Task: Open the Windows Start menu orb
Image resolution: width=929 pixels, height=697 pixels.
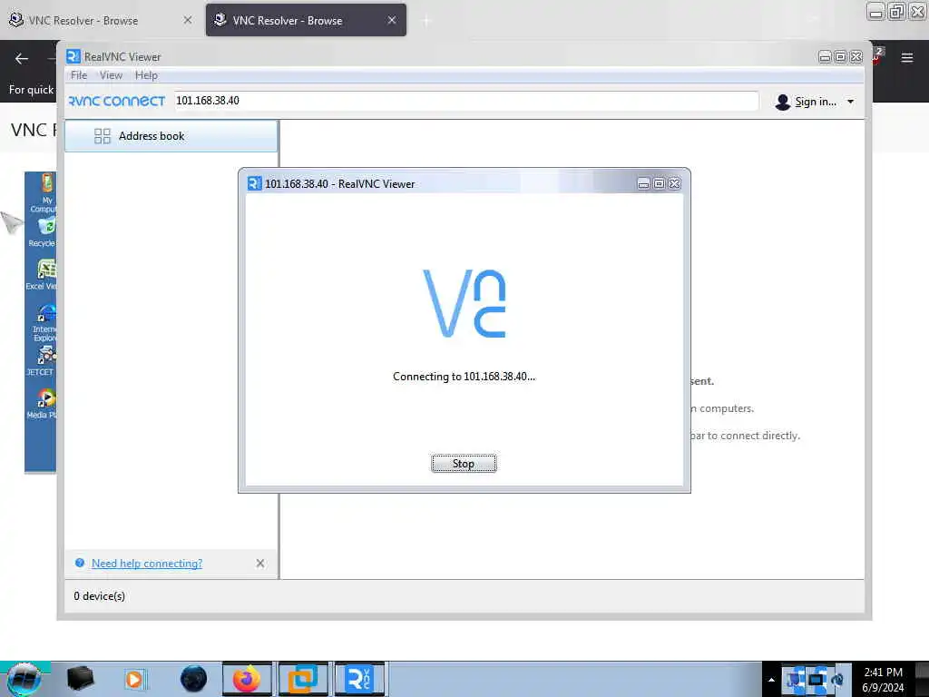Action: pos(24,679)
